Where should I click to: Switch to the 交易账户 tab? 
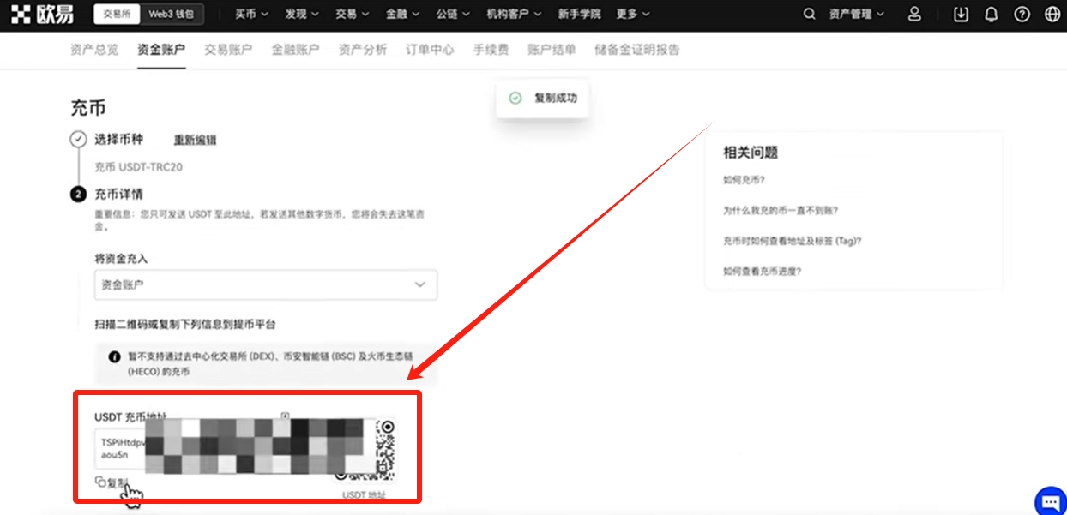(228, 50)
